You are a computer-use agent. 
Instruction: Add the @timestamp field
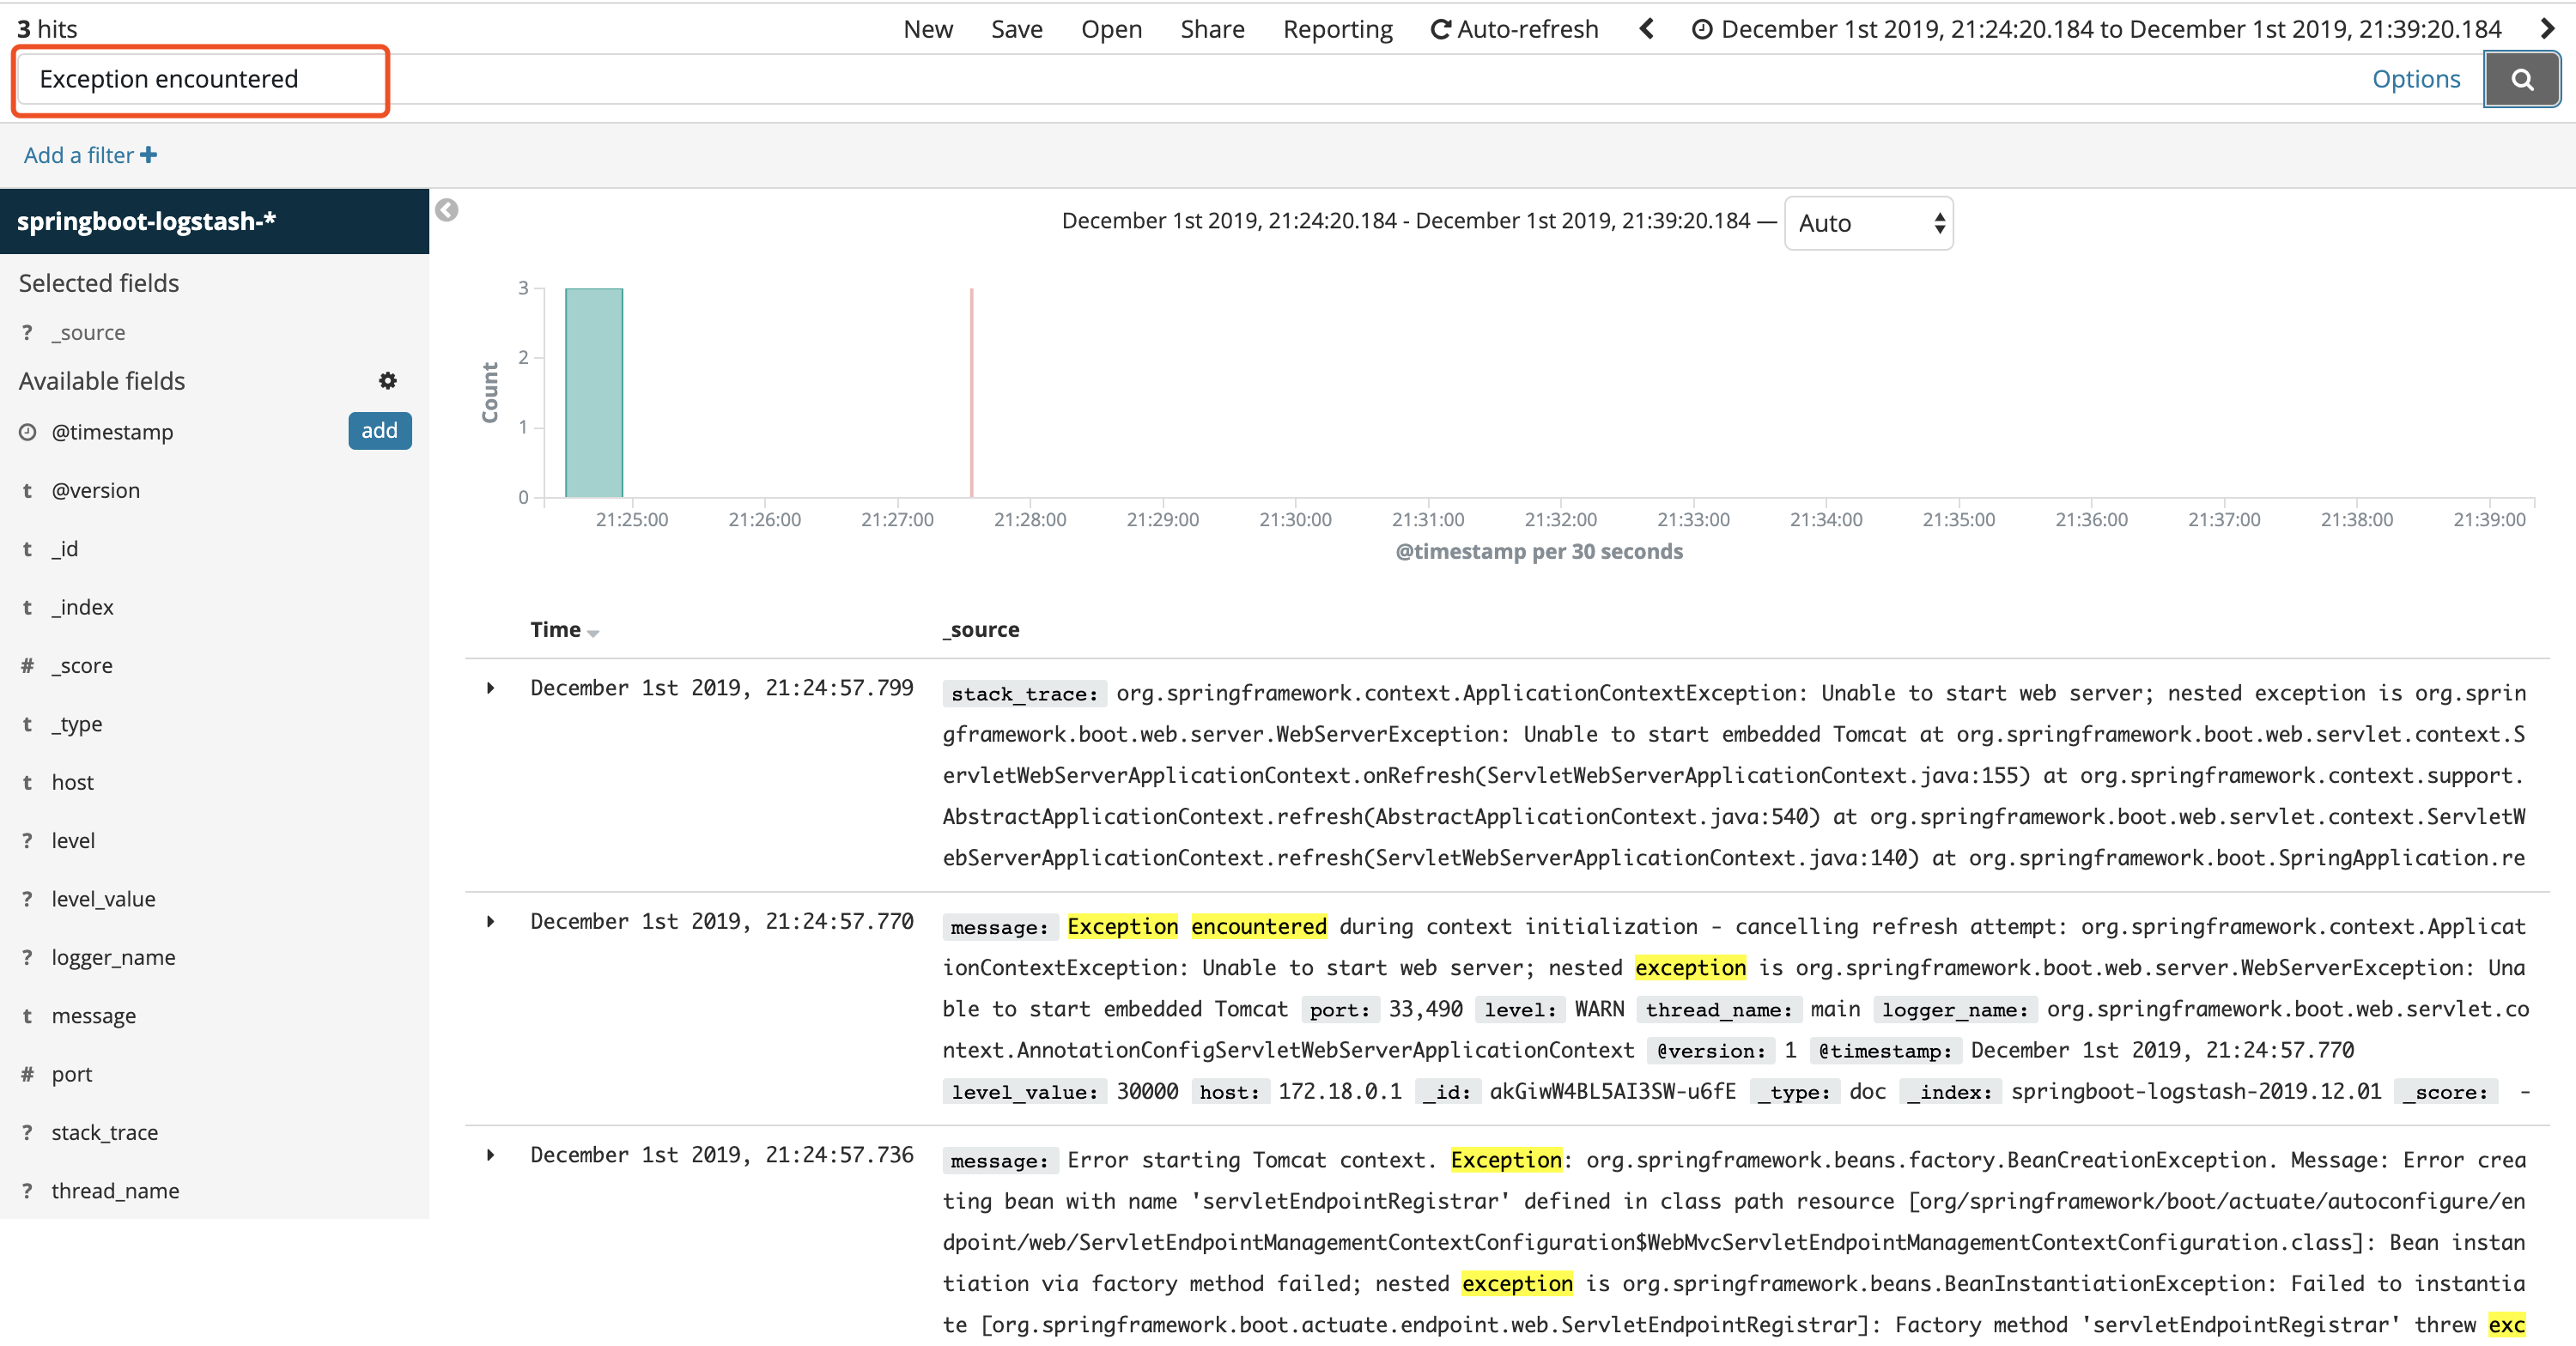click(379, 430)
